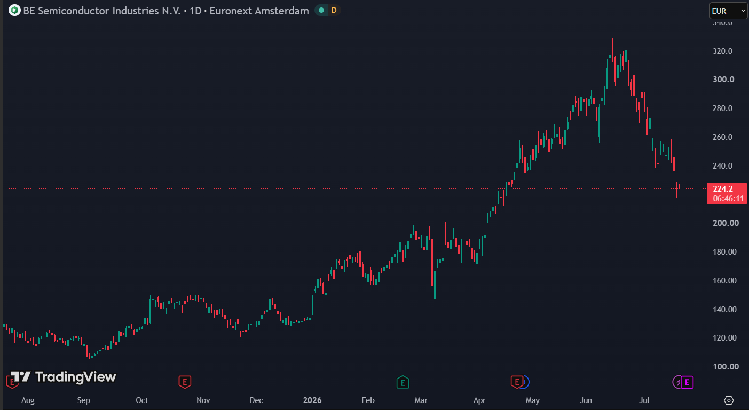Open the chart settings gear icon

coord(729,400)
